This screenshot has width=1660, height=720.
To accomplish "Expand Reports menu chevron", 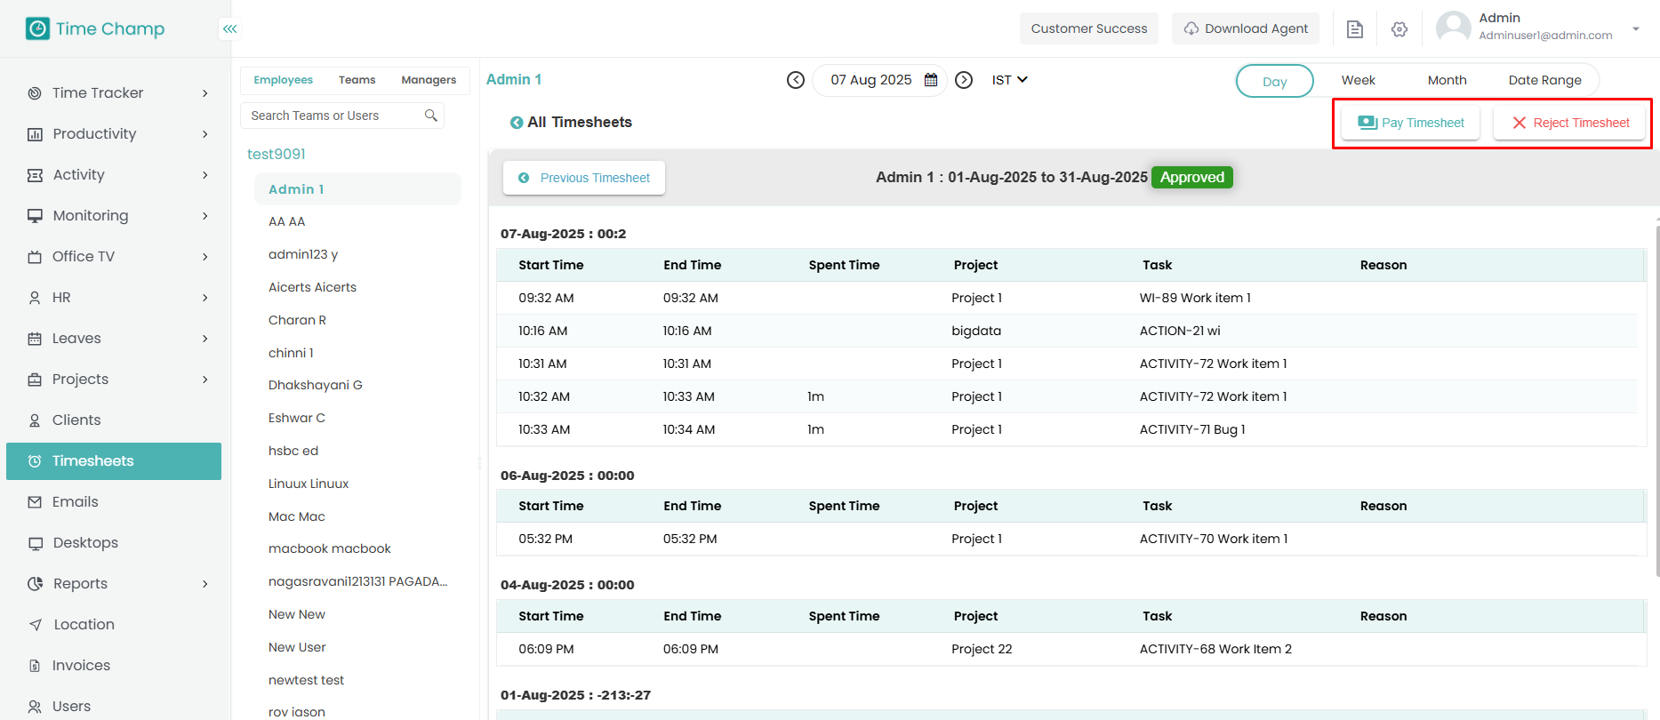I will 205,584.
